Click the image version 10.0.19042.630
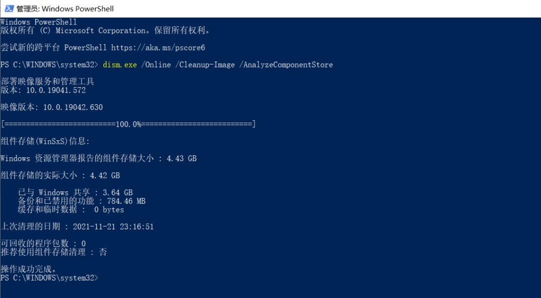 [73, 107]
